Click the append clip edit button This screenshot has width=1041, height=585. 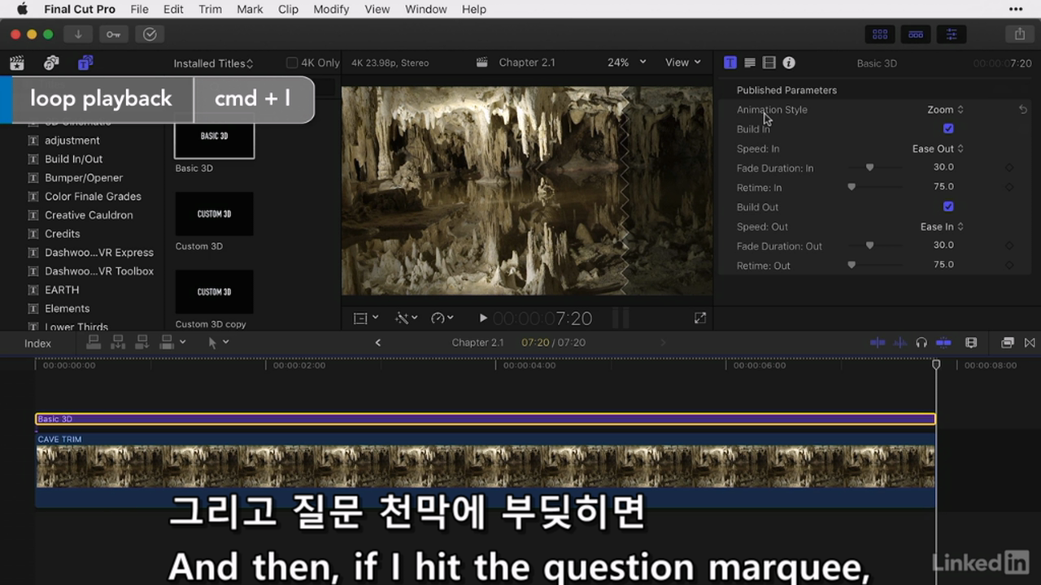142,342
